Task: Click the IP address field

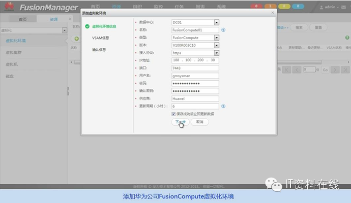Action: coord(195,60)
